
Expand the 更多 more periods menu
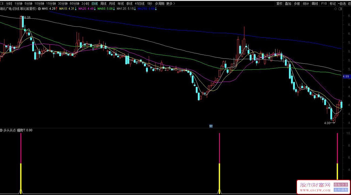pyautogui.click(x=171, y=4)
